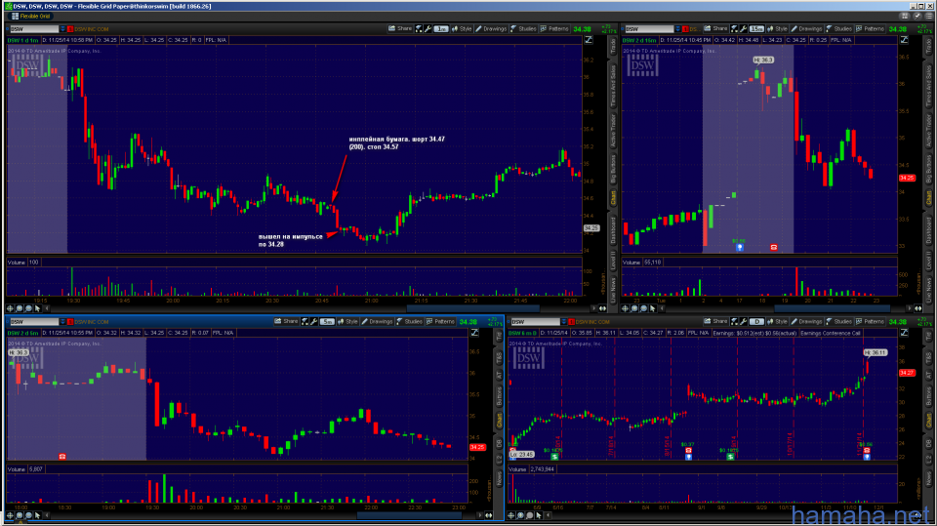
Task: Expand symbol dropdown in the 5m chart
Action: tap(62, 322)
